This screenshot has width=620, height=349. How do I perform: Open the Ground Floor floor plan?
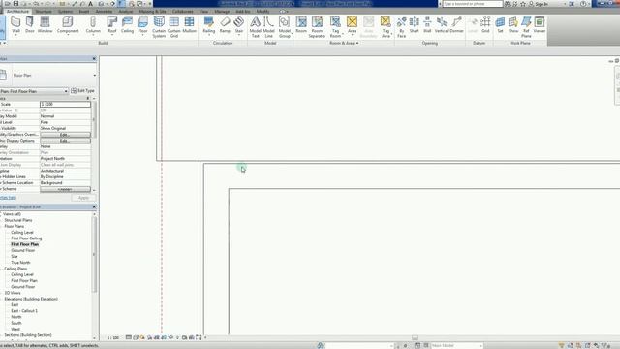point(23,250)
